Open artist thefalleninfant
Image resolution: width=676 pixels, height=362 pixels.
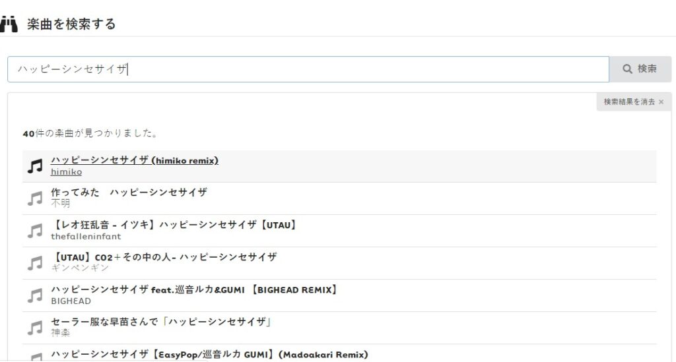[x=84, y=236]
